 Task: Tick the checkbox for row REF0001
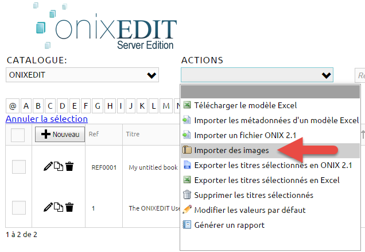click(19, 167)
